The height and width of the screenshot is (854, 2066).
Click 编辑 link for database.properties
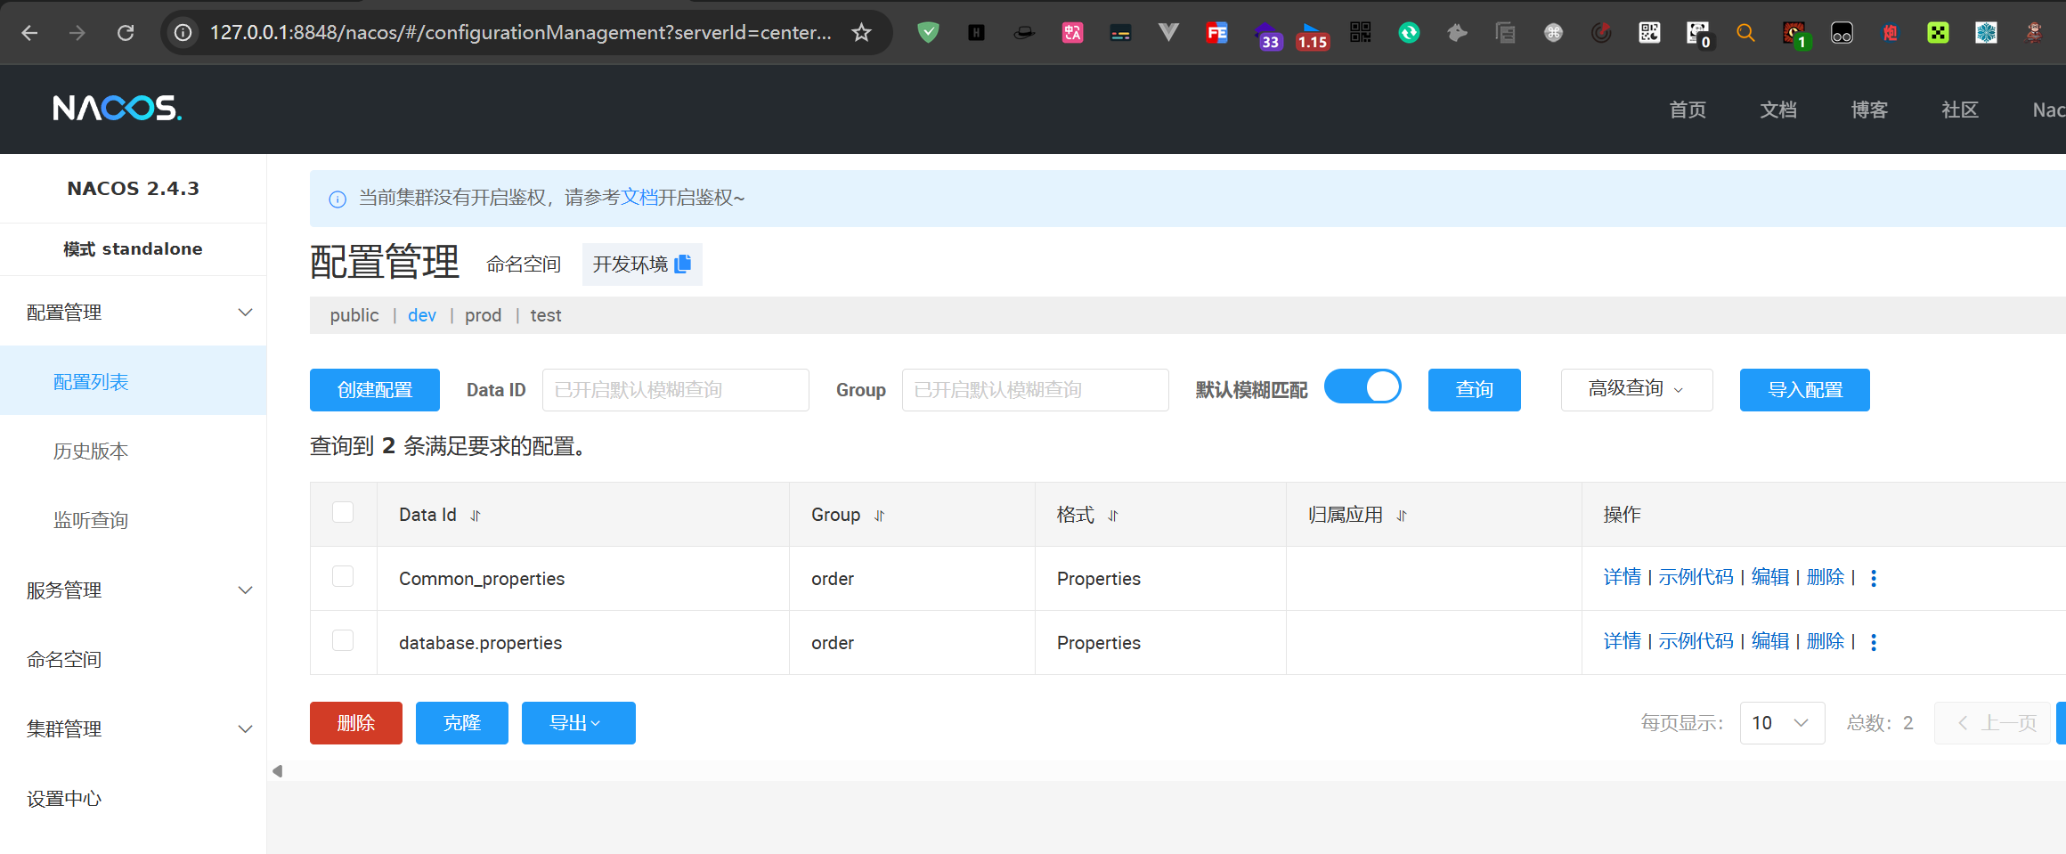pyautogui.click(x=1769, y=641)
